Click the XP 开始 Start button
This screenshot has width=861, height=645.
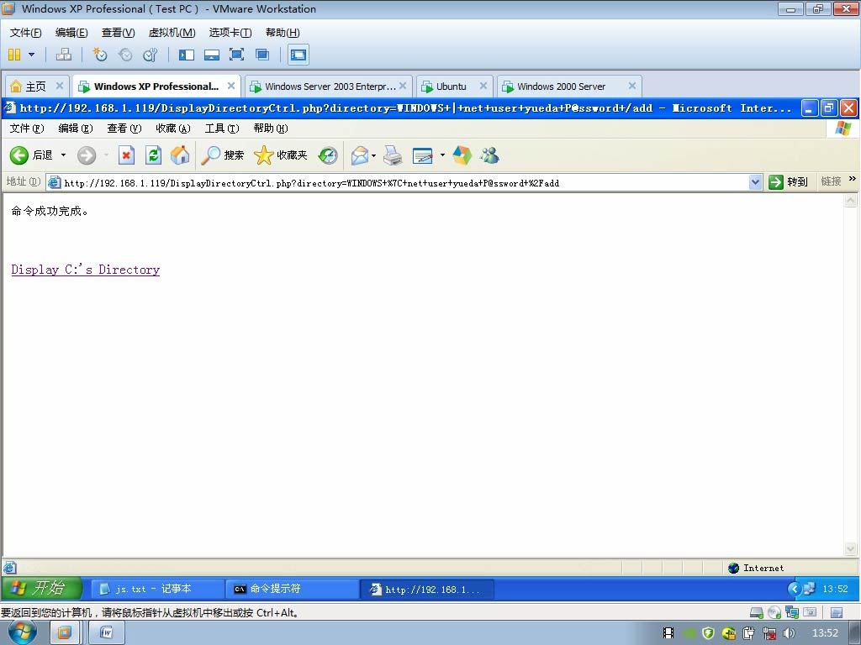point(42,588)
